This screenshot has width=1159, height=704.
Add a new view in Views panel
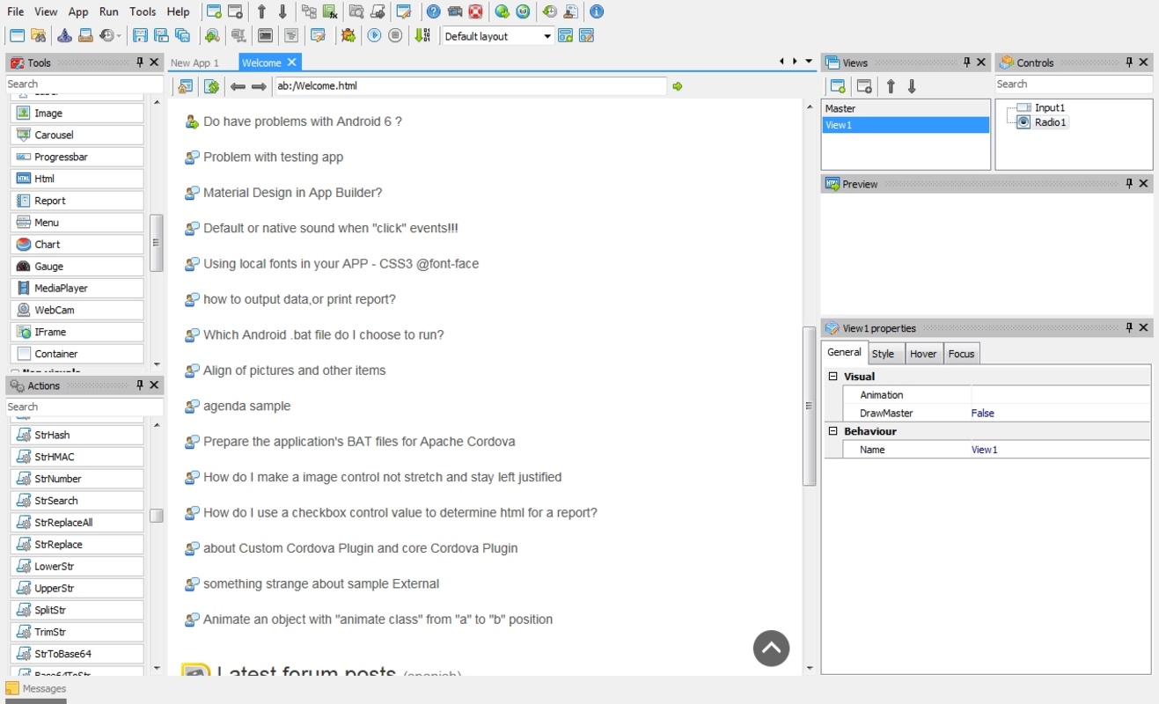point(838,86)
